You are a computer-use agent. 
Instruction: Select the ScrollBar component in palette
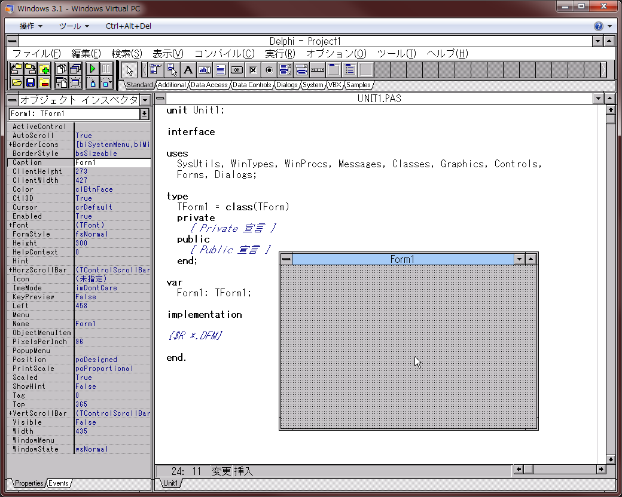pos(318,70)
